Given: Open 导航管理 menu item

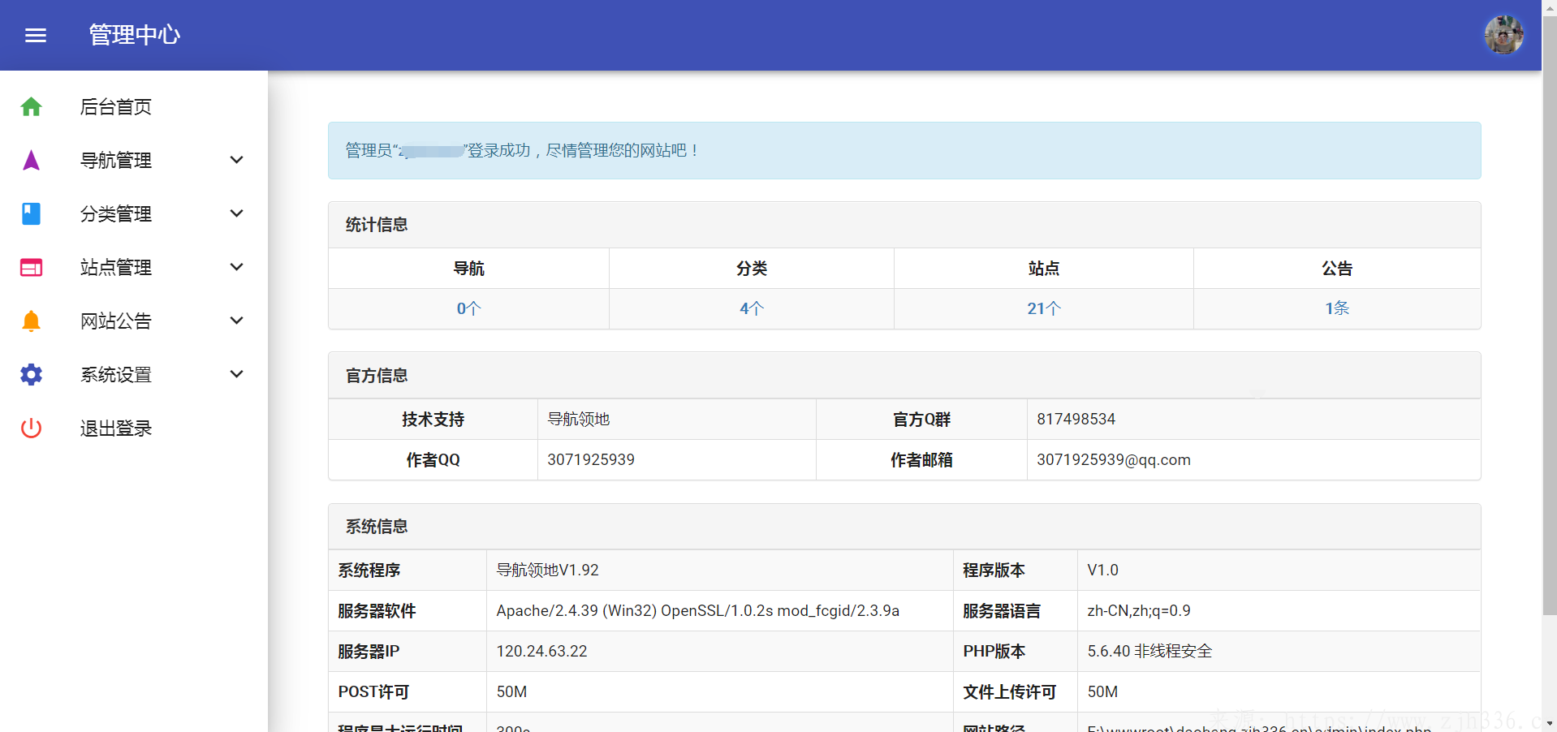Looking at the screenshot, I should (134, 160).
